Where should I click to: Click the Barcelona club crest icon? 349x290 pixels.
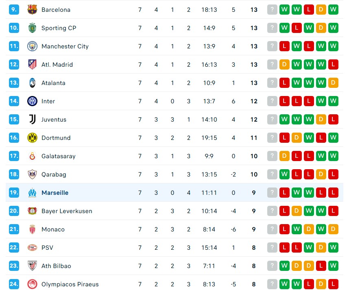coord(32,10)
